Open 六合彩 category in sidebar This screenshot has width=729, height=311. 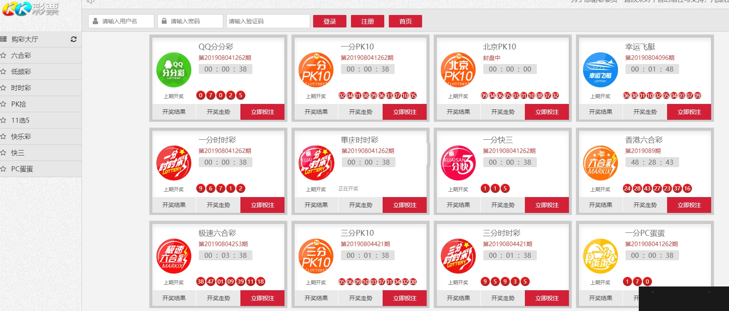click(x=21, y=55)
